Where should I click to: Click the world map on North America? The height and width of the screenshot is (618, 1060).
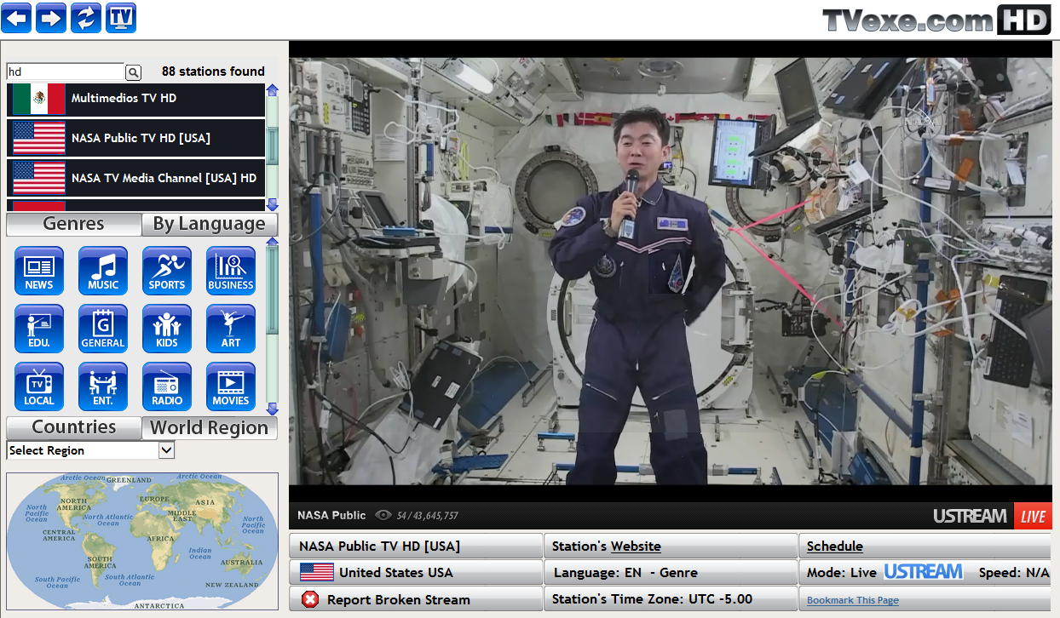73,506
